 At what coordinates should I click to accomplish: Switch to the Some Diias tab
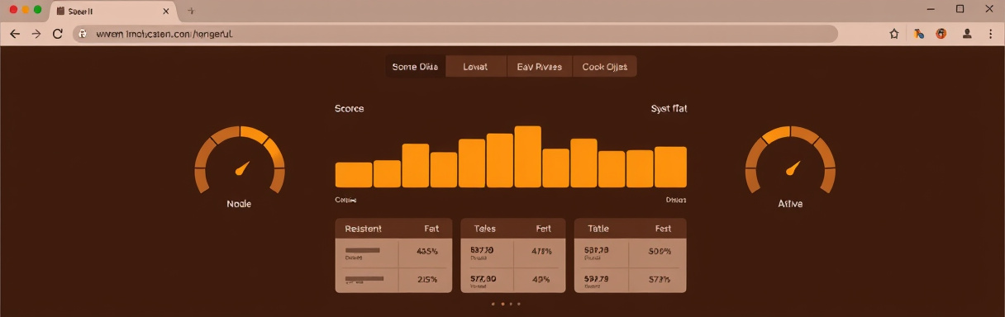[x=415, y=67]
